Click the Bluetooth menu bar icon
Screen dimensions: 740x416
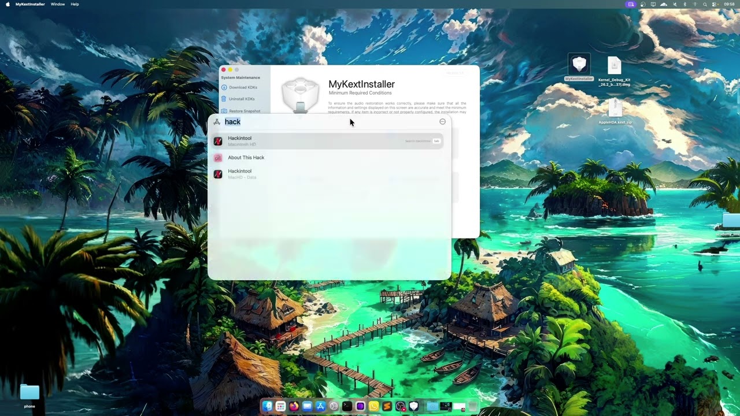(x=685, y=4)
